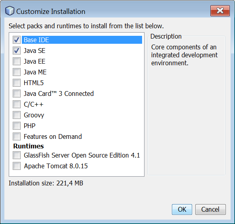Enable the Java EE pack checkbox
Image resolution: width=235 pixels, height=224 pixels.
(17, 61)
